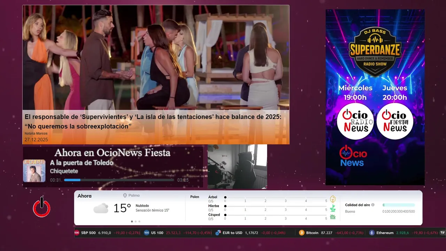Select second weather carousel dot
Viewport: 446px width, 251px height.
point(136,221)
